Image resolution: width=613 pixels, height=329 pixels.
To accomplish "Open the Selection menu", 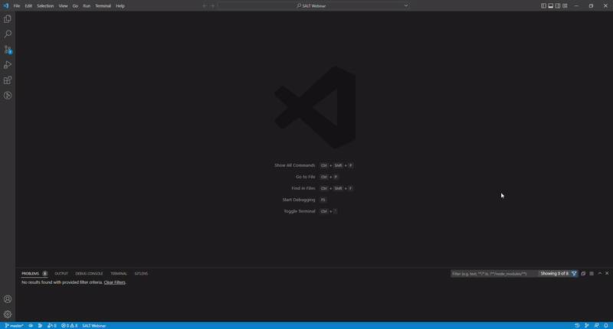I will tap(45, 6).
